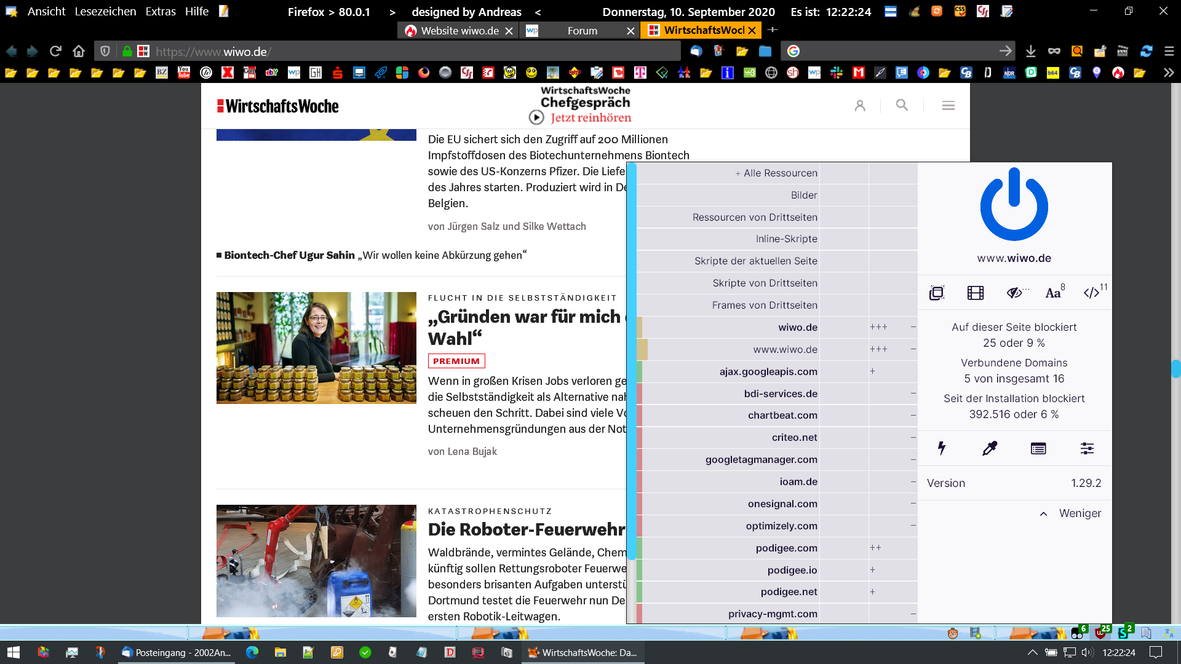The height and width of the screenshot is (664, 1181).
Task: Open the site hamburger menu
Action: pyautogui.click(x=948, y=106)
